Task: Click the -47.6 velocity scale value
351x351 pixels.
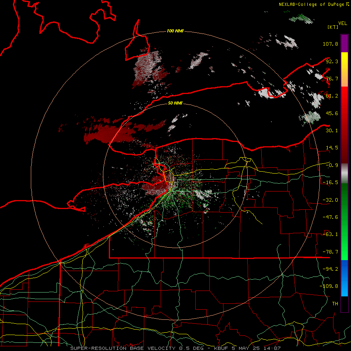Action: pyautogui.click(x=330, y=217)
